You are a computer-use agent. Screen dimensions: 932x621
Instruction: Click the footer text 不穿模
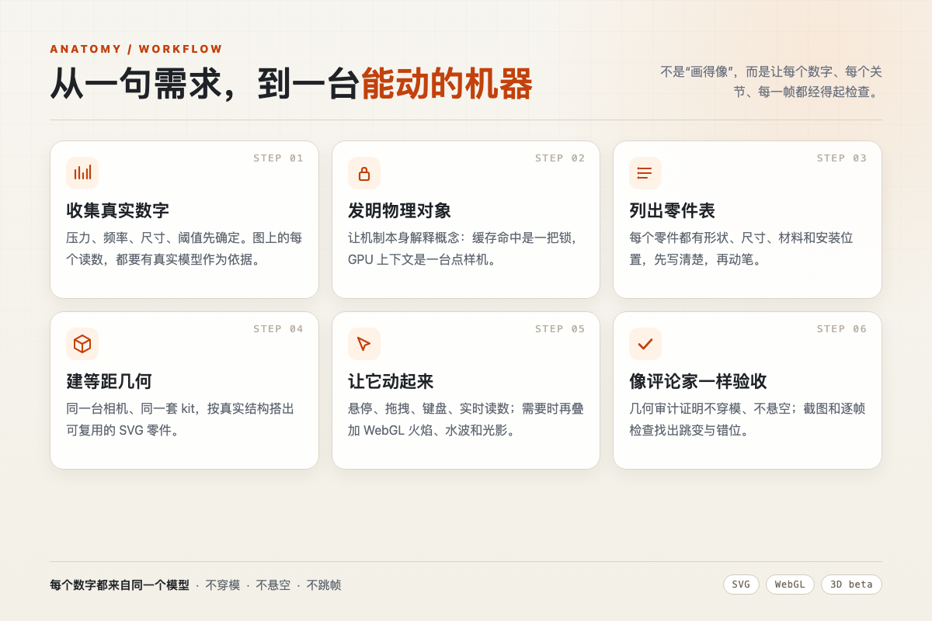[223, 585]
